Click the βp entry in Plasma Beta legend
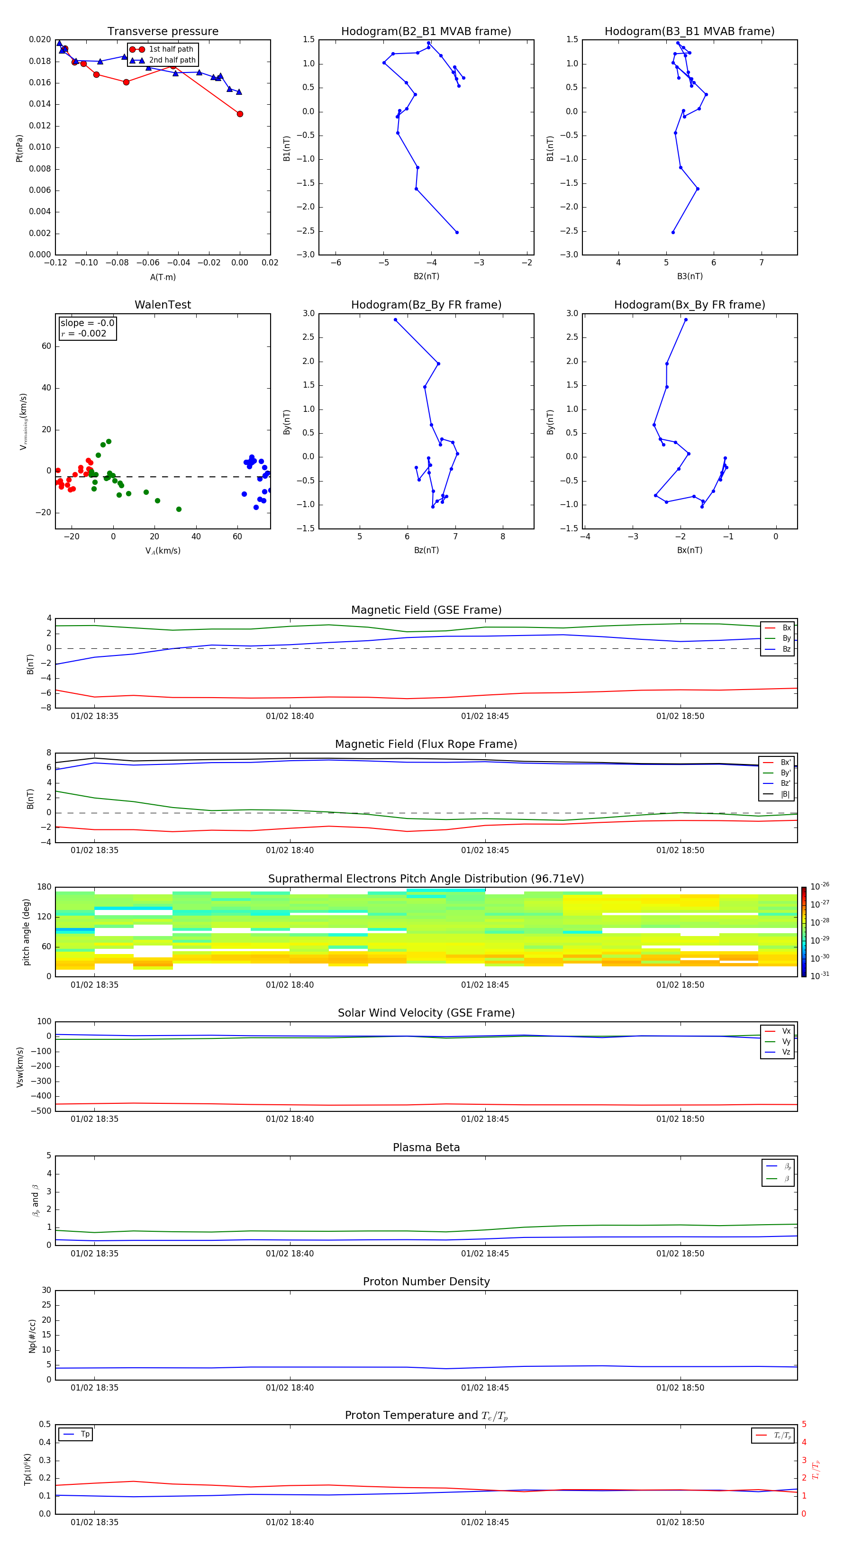 (778, 1166)
